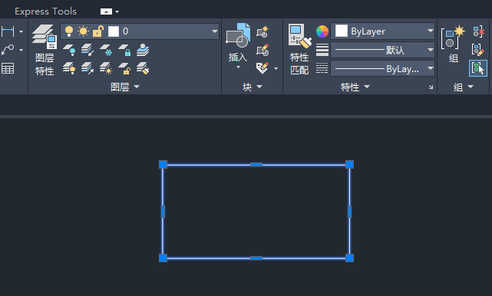Select rectangle's right edge midpoint grip
Viewport: 492px width, 296px height.
click(x=349, y=212)
